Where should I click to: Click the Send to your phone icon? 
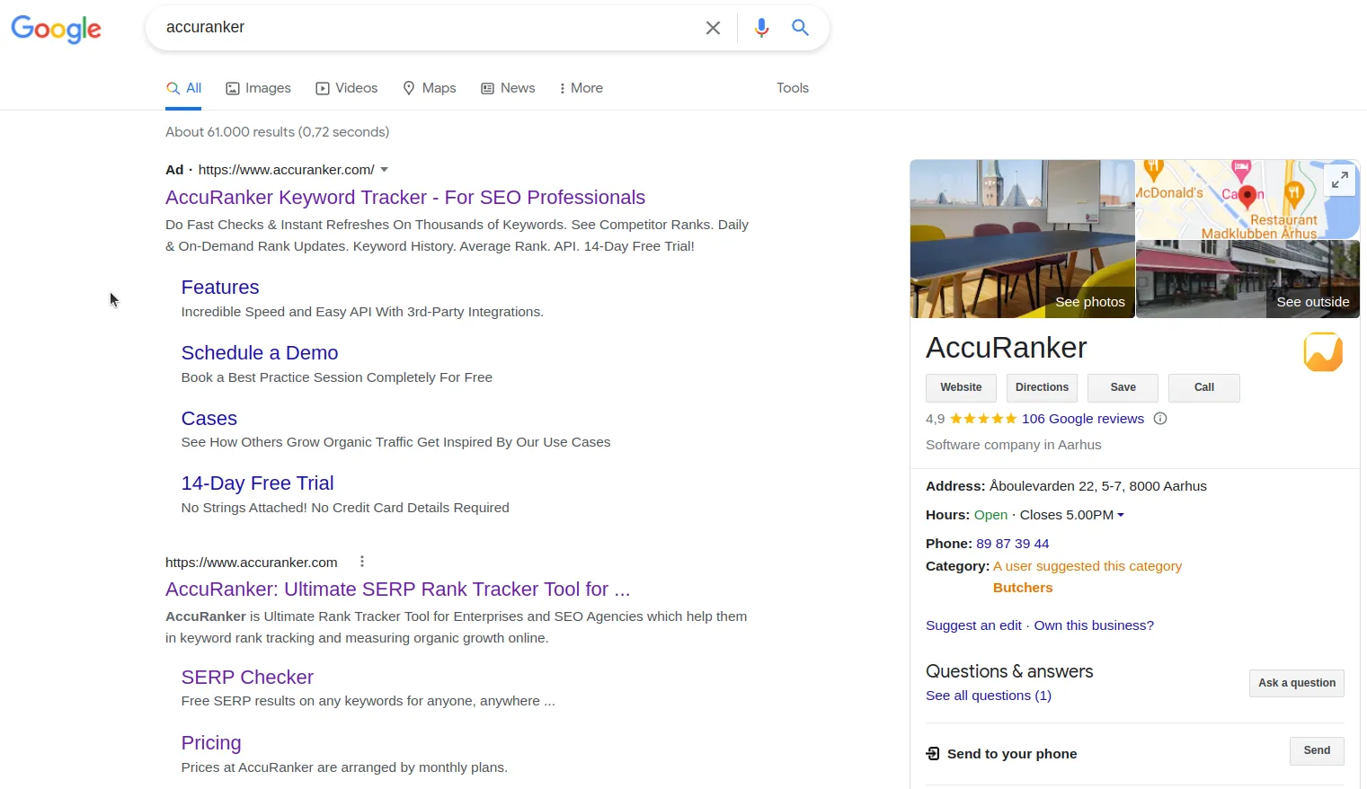click(932, 753)
